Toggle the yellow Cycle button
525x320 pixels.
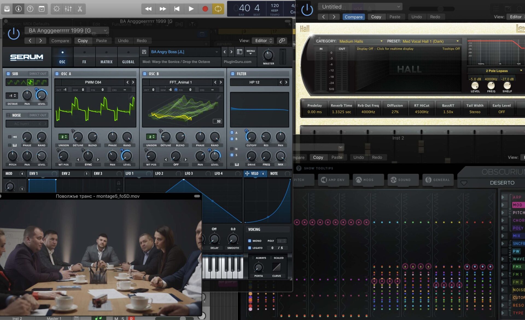[x=218, y=9]
